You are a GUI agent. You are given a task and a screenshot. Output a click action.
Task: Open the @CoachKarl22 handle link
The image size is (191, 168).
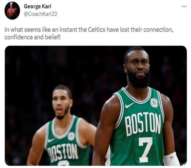[40, 14]
